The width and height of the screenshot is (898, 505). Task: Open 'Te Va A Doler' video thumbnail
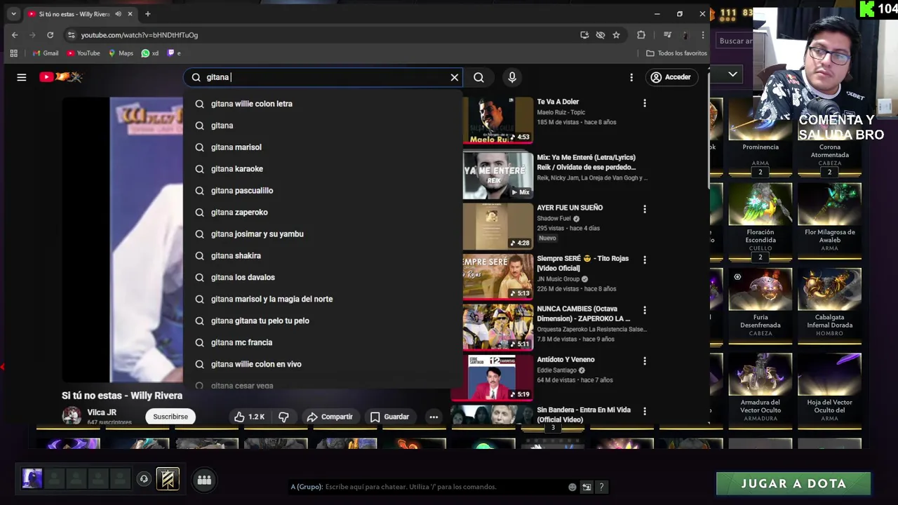(498, 120)
